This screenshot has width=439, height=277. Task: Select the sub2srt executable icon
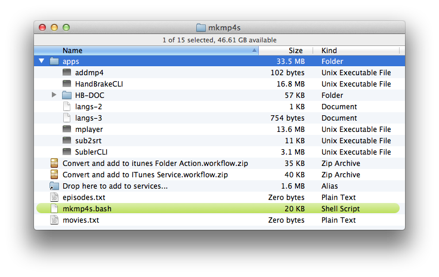(x=67, y=140)
